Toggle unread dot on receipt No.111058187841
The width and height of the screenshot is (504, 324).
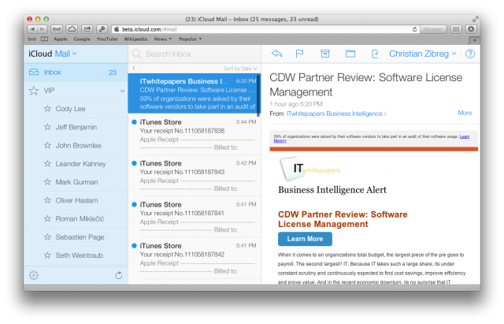click(135, 205)
